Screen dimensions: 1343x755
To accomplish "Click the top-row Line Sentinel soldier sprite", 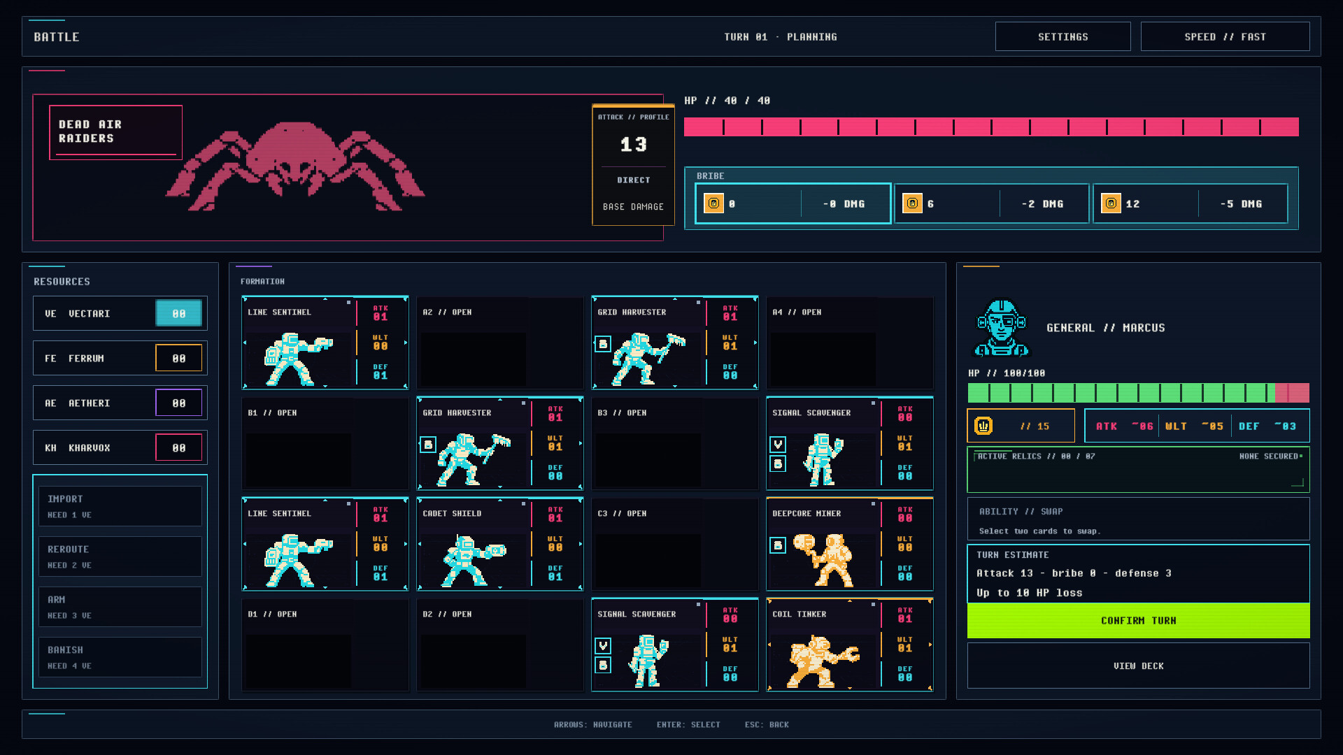I will pyautogui.click(x=298, y=359).
